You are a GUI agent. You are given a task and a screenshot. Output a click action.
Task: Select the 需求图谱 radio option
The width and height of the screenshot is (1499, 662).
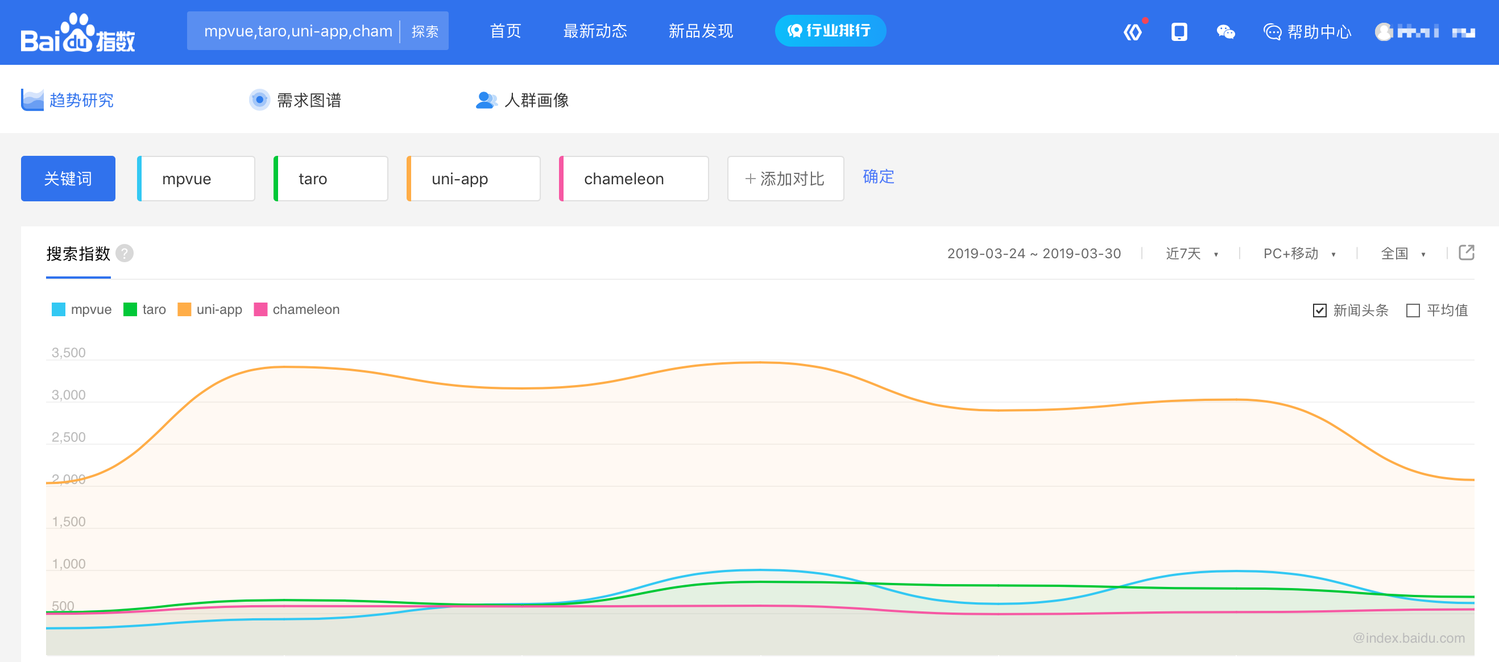tap(259, 100)
